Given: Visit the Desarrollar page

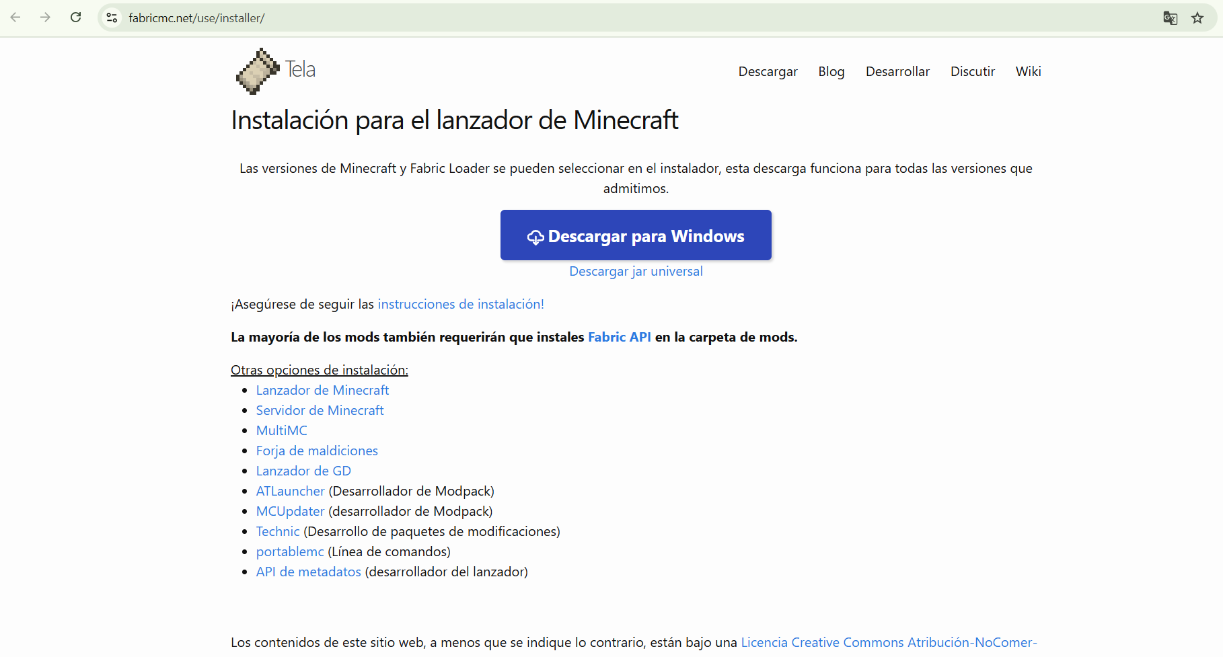Looking at the screenshot, I should (x=897, y=71).
